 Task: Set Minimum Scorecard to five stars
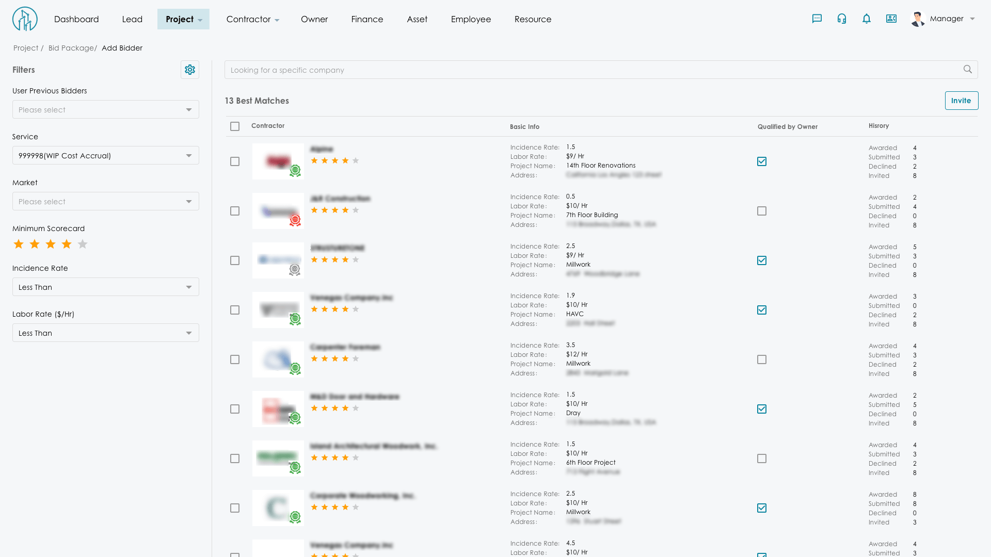pos(83,244)
